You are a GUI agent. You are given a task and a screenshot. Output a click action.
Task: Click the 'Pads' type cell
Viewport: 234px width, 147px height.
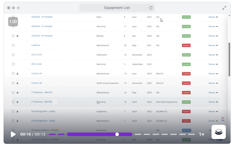pos(99,17)
